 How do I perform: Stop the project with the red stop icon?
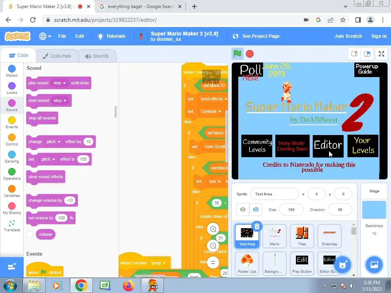click(x=250, y=54)
